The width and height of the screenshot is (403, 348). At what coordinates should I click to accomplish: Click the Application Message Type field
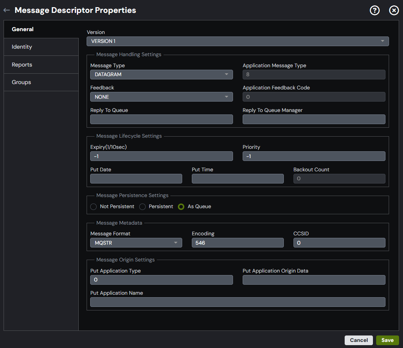pyautogui.click(x=314, y=74)
